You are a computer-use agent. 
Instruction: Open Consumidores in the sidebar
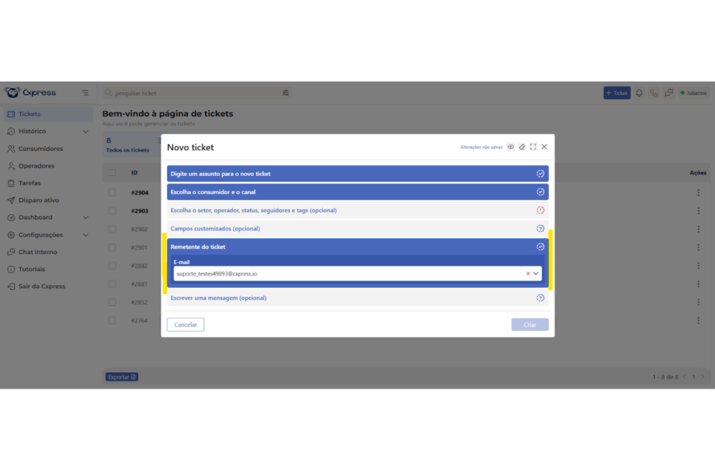(40, 149)
